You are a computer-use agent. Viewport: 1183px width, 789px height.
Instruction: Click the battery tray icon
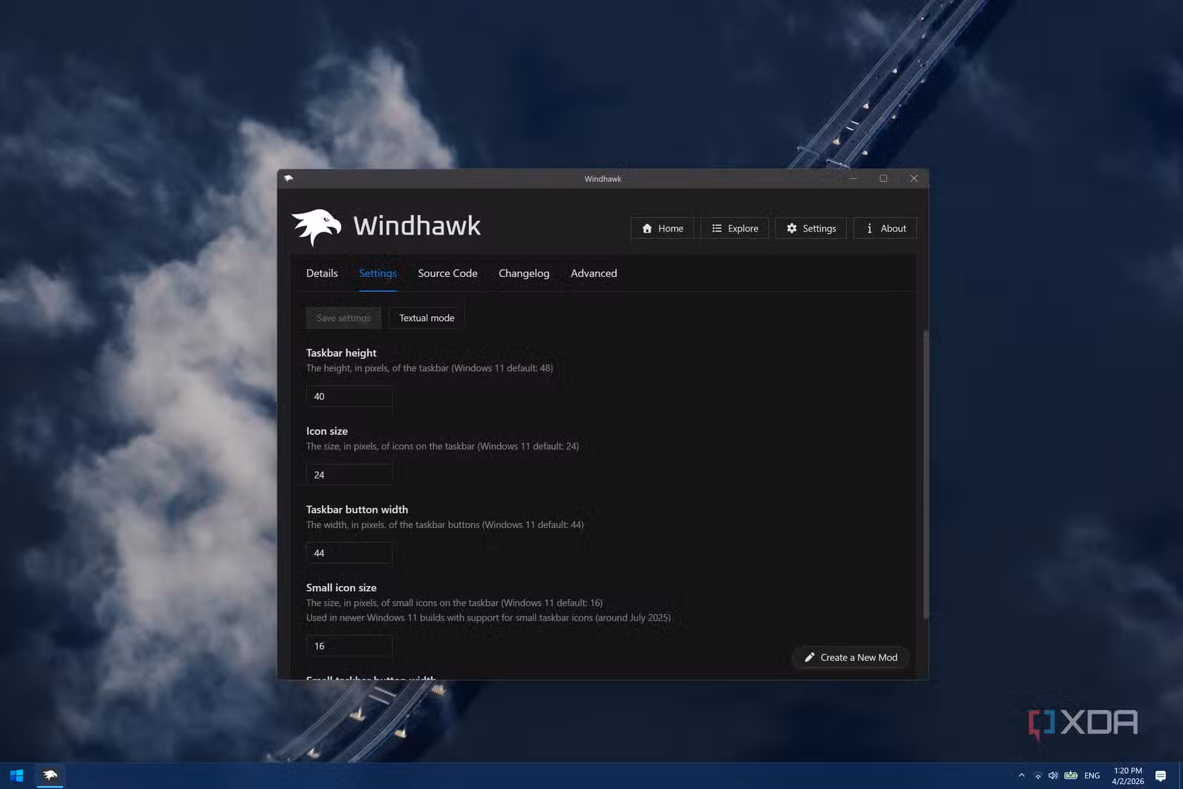pos(1070,775)
